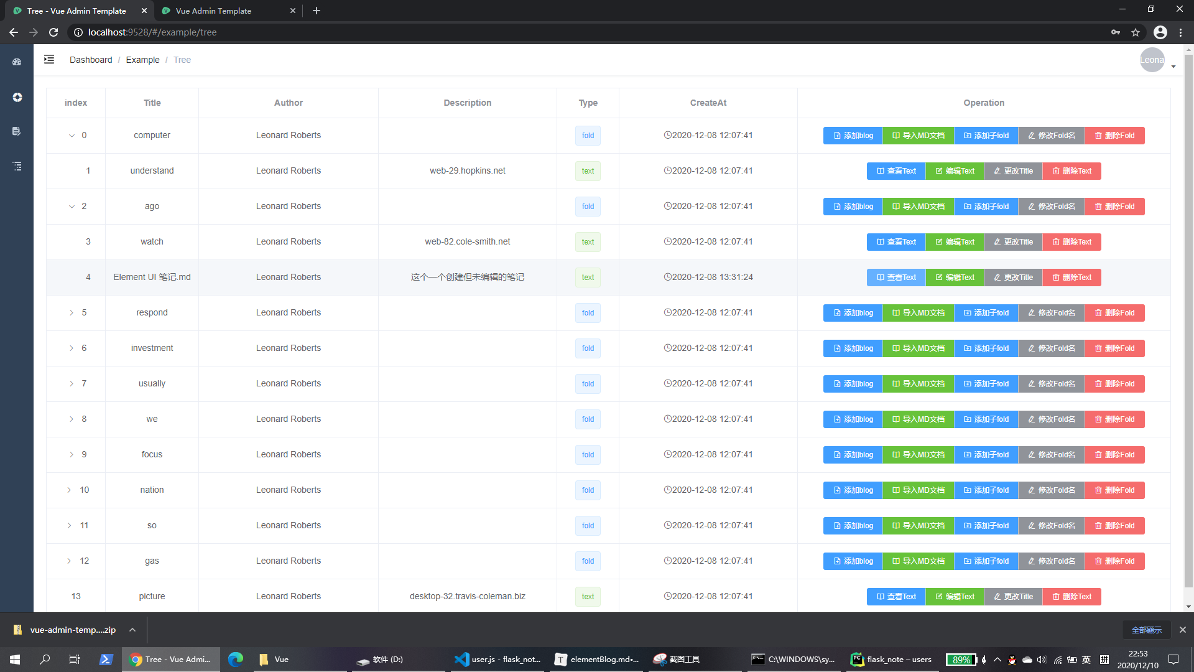Click 导入MD文档 in the ago row
The height and width of the screenshot is (672, 1194).
click(919, 207)
